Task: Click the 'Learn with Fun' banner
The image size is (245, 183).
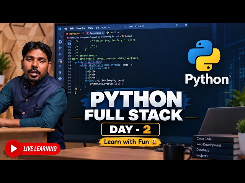Action: point(130,142)
